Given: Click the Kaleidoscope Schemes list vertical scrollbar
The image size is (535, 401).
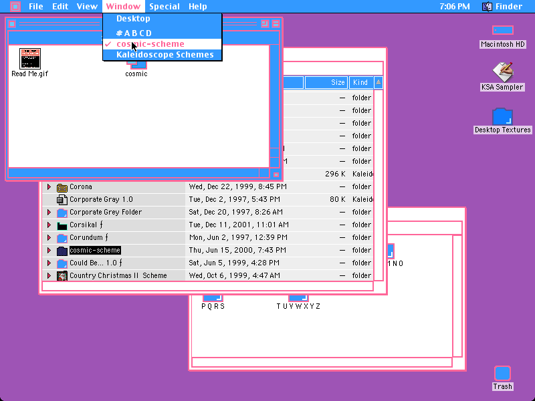Looking at the screenshot, I should (378, 185).
